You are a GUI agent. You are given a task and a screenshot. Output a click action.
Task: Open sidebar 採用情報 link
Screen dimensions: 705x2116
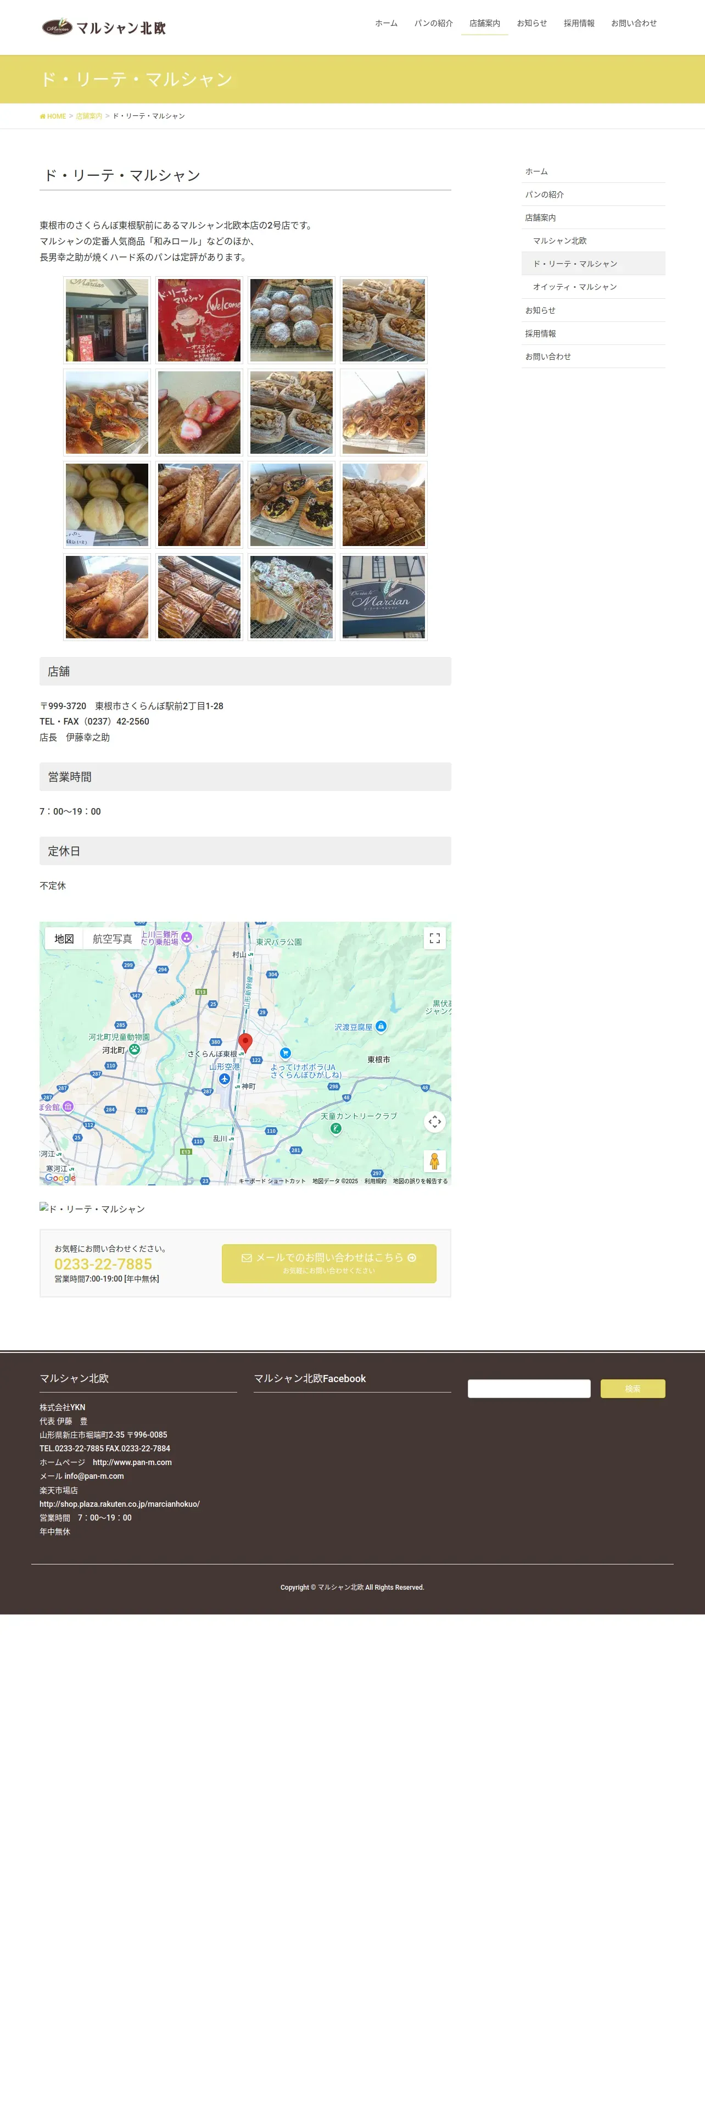pyautogui.click(x=592, y=333)
